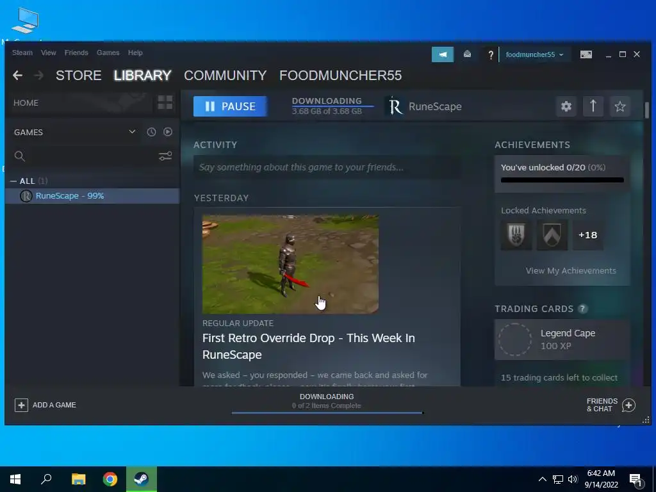Viewport: 656px width, 492px height.
Task: Switch to Big Picture mode icon
Action: coord(586,54)
